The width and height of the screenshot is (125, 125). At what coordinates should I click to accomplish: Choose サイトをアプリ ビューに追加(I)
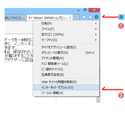(x=66, y=47)
